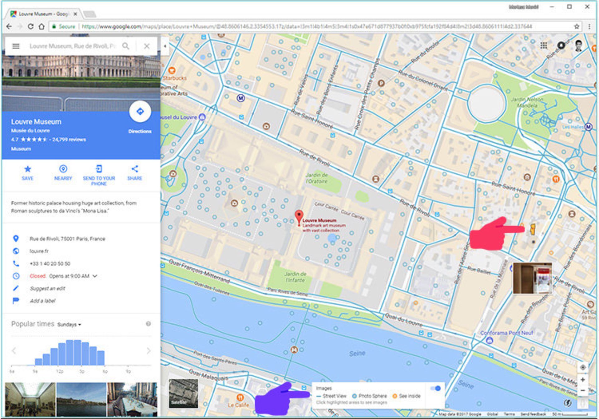Click the Jardin de l'Infante label
Image resolution: width=599 pixels, height=419 pixels.
pyautogui.click(x=295, y=277)
